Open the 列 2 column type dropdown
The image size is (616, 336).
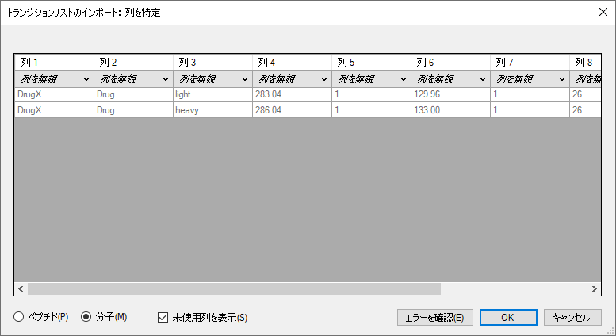(x=133, y=79)
